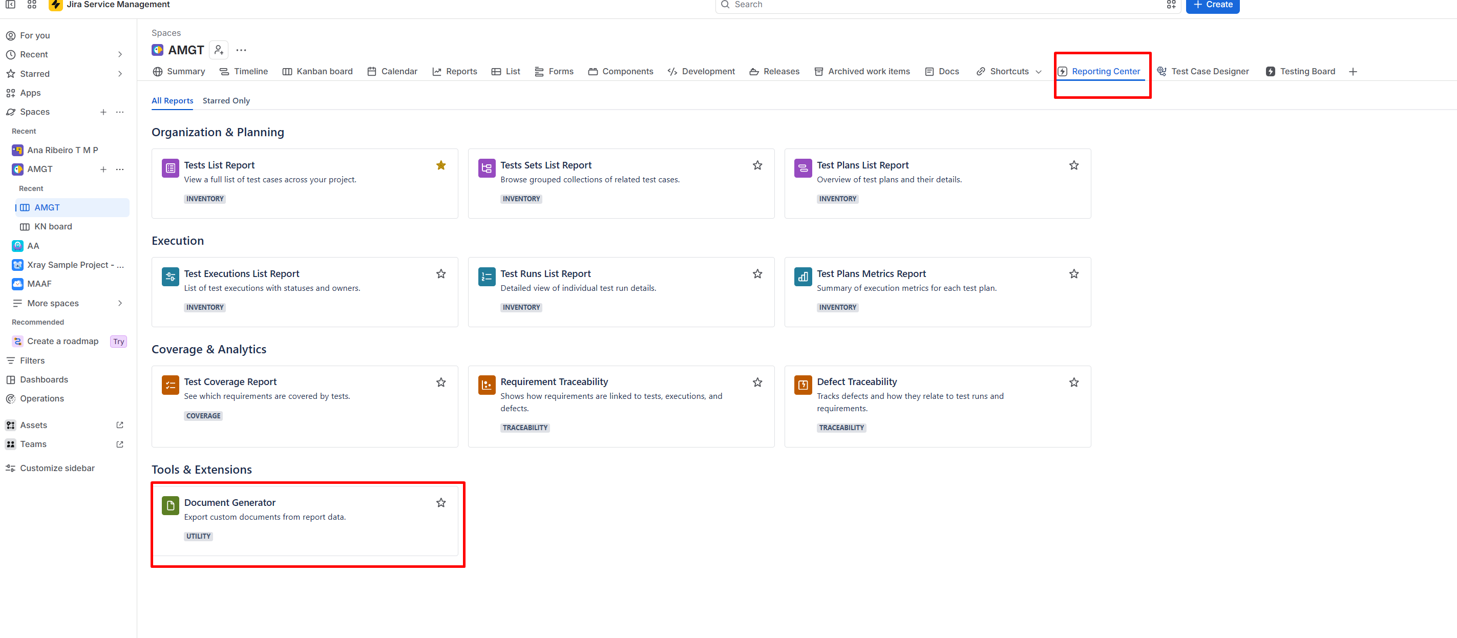Expand the Recent sidebar chevron
1457x638 pixels.
[x=120, y=54]
